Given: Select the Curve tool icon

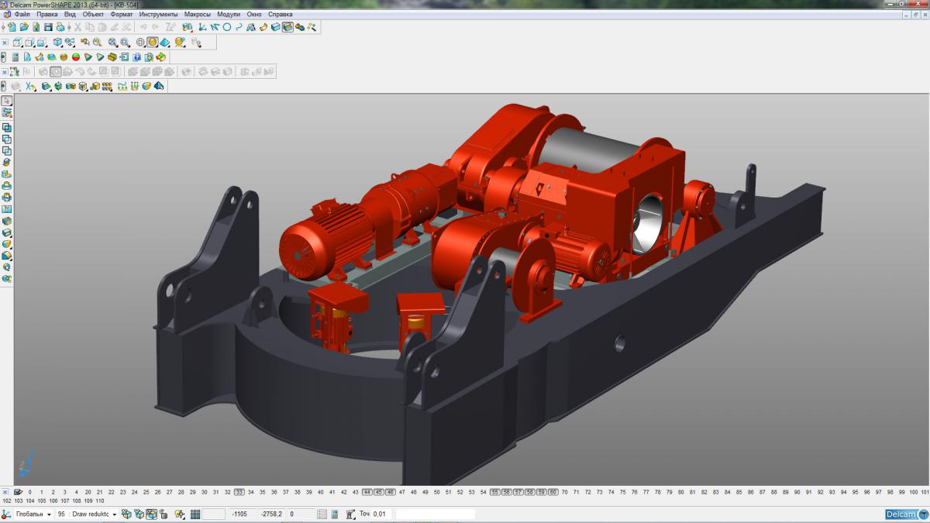Looking at the screenshot, I should (x=239, y=26).
